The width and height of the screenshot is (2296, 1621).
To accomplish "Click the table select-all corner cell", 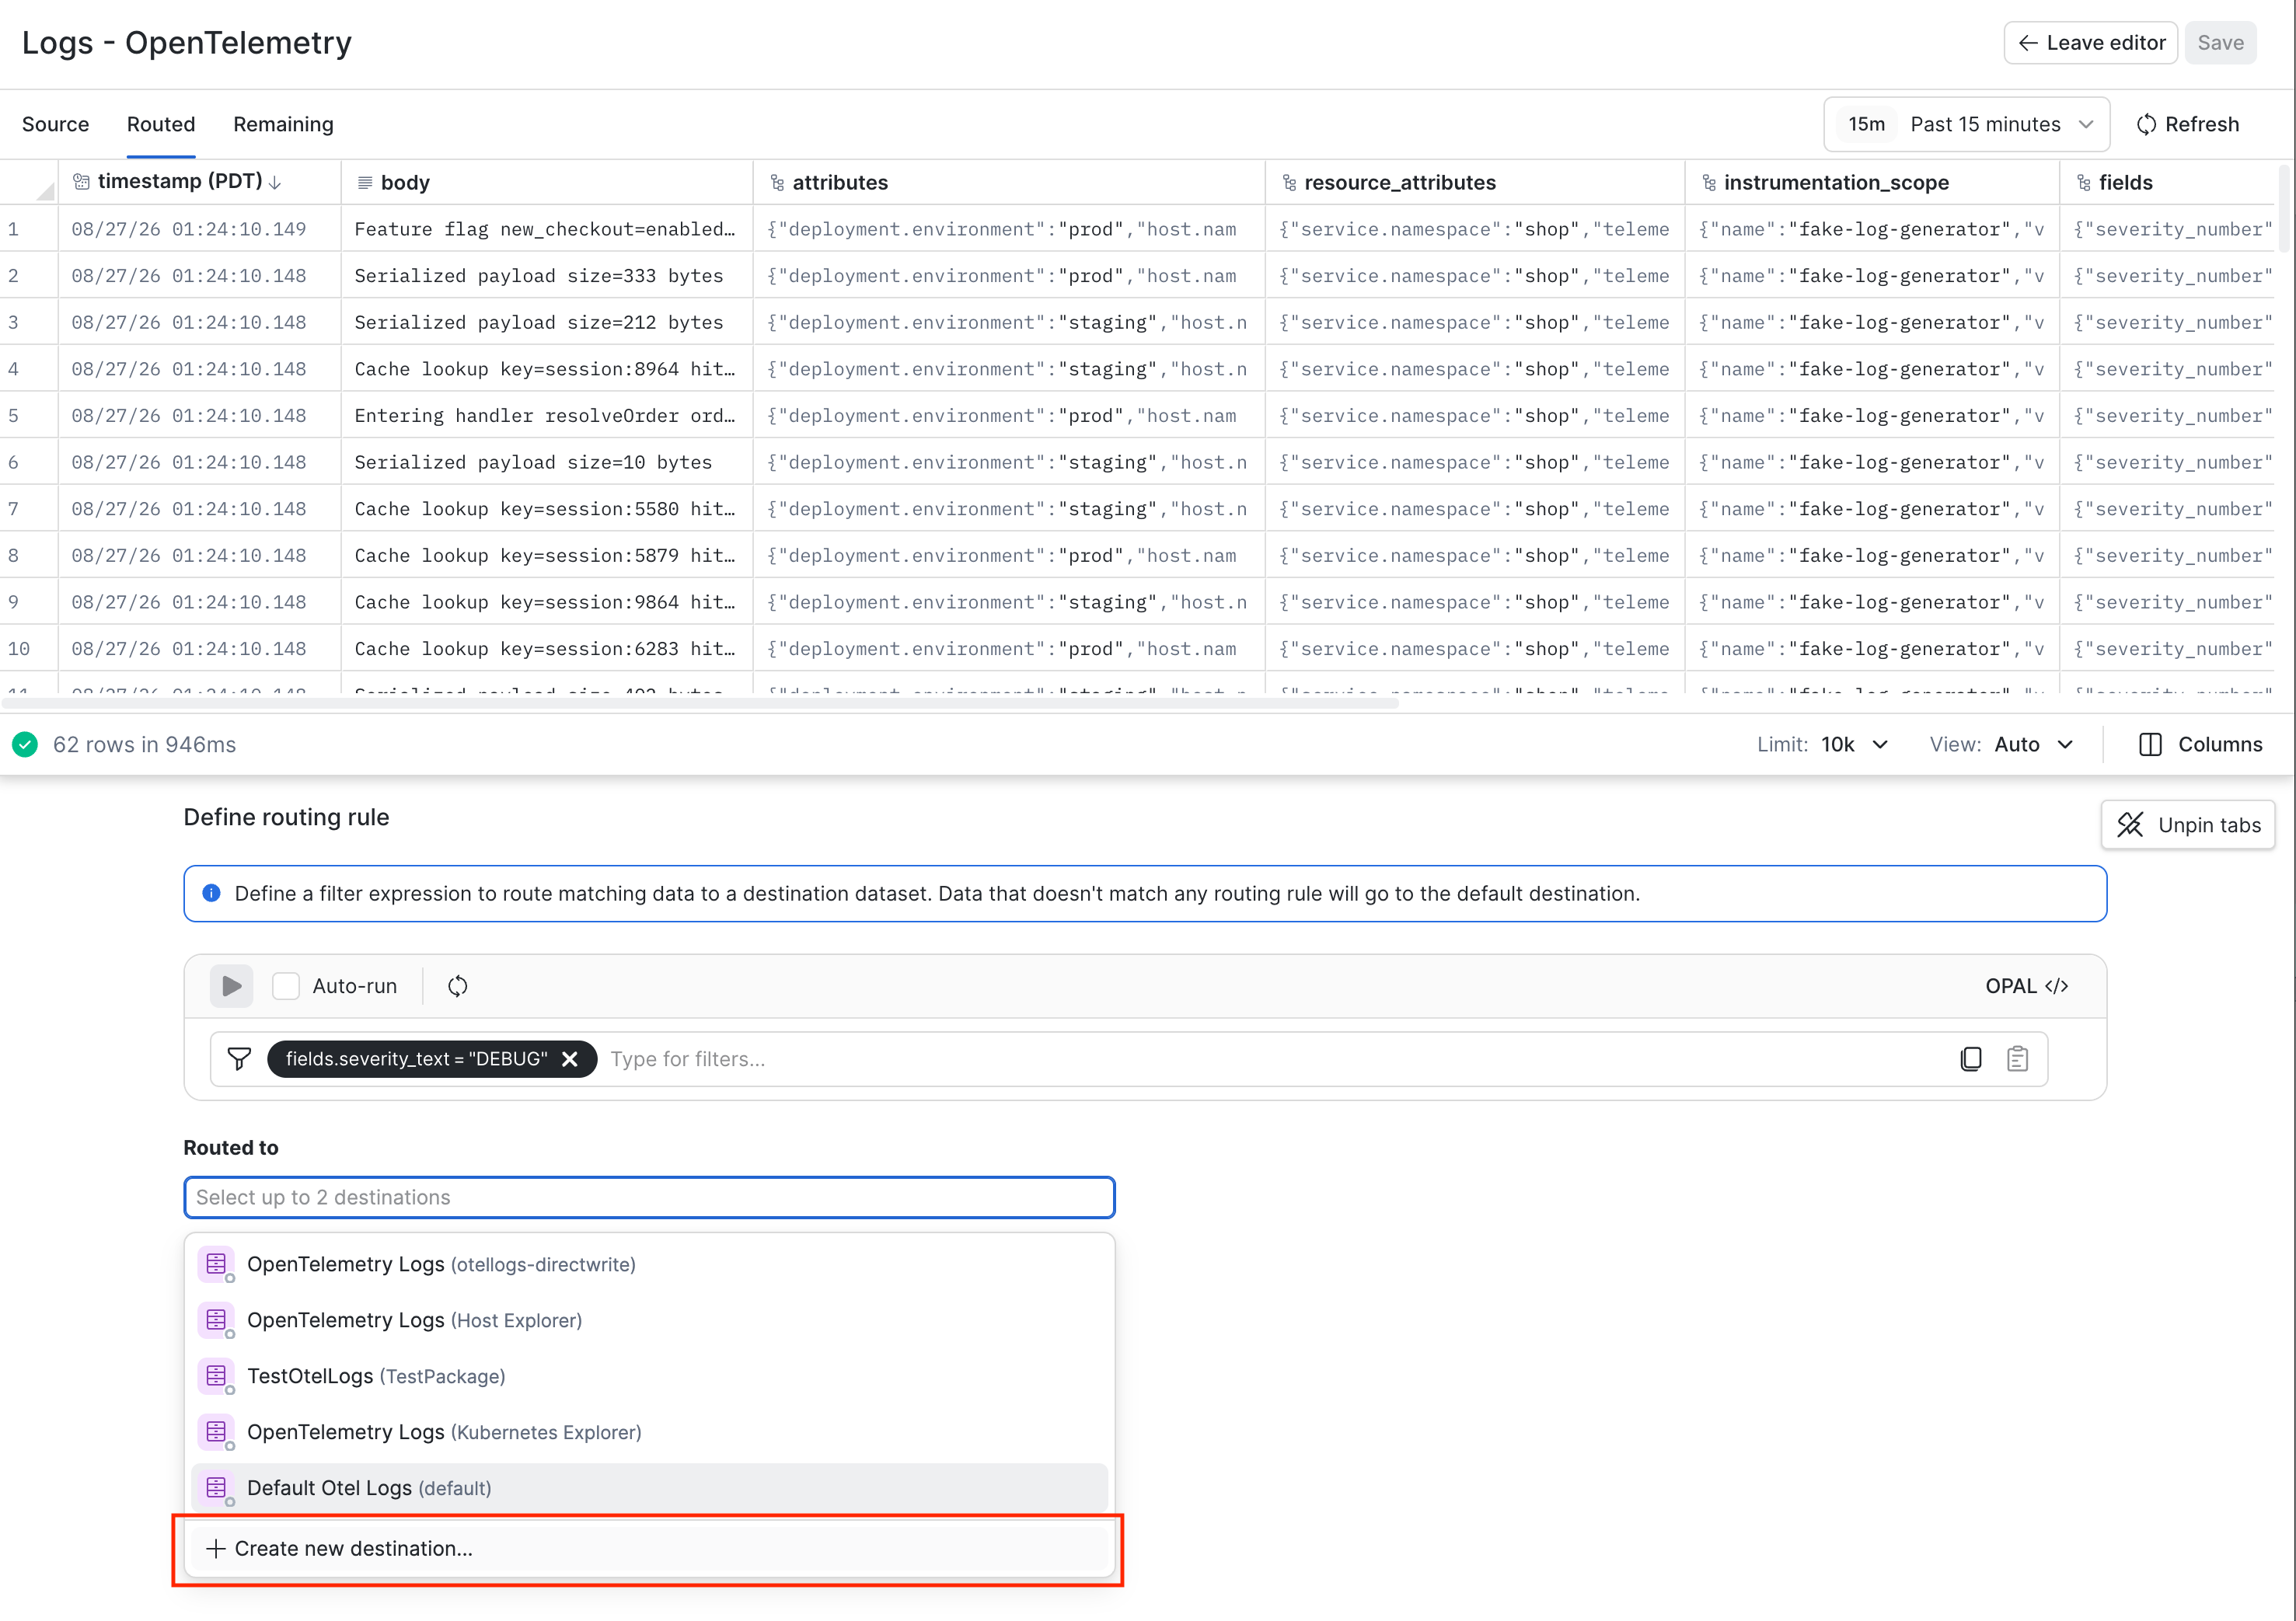I will pyautogui.click(x=29, y=182).
